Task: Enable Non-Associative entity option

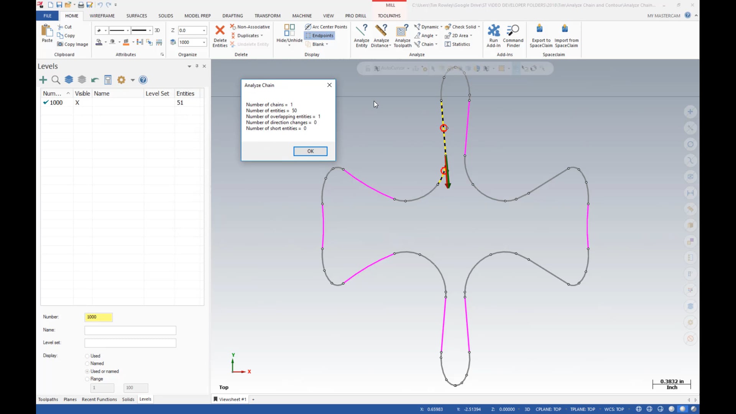Action: [x=250, y=26]
